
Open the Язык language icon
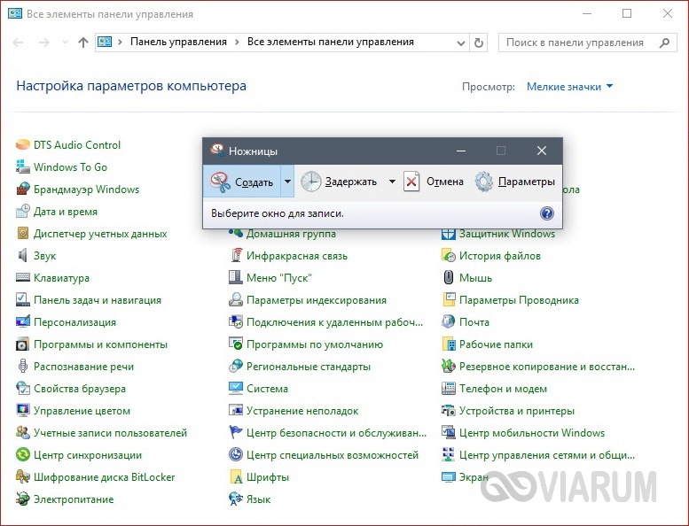pos(236,499)
